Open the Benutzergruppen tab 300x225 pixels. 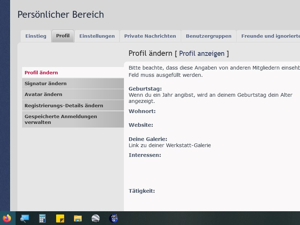coord(208,36)
